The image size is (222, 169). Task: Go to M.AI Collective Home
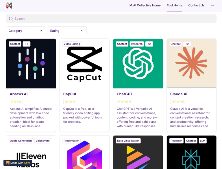145,5
